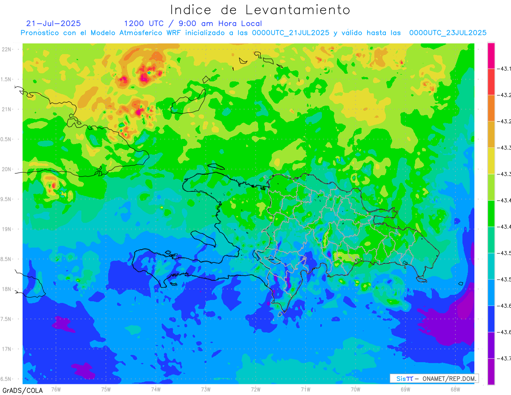Click the '17N' latitude label

click(x=6, y=349)
